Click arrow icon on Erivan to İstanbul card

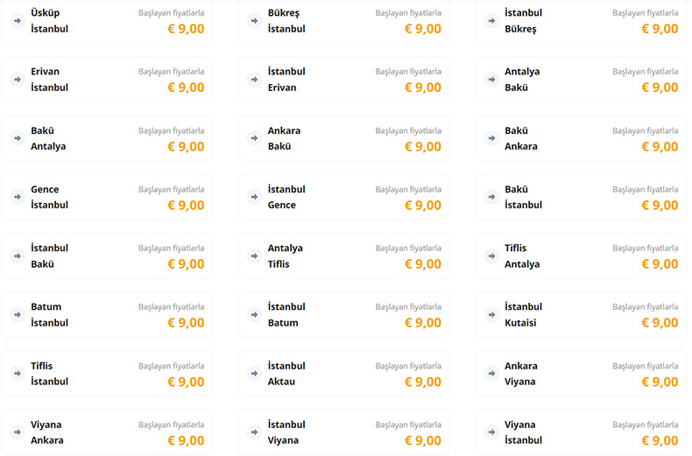(17, 80)
